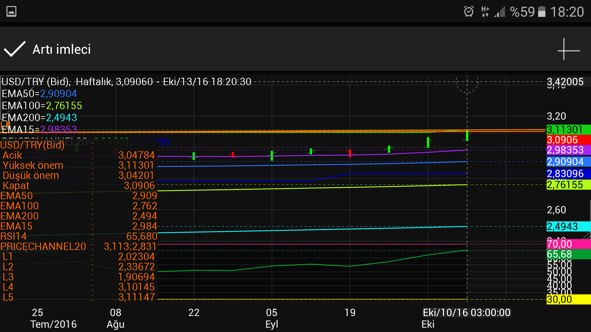Tap the plus crosshair icon top right

[x=568, y=49]
